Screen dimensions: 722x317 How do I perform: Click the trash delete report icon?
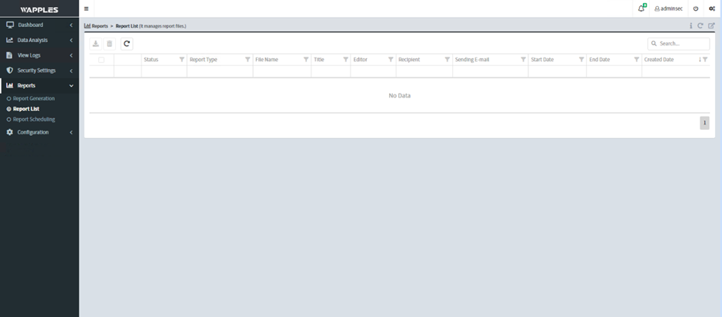coord(109,44)
